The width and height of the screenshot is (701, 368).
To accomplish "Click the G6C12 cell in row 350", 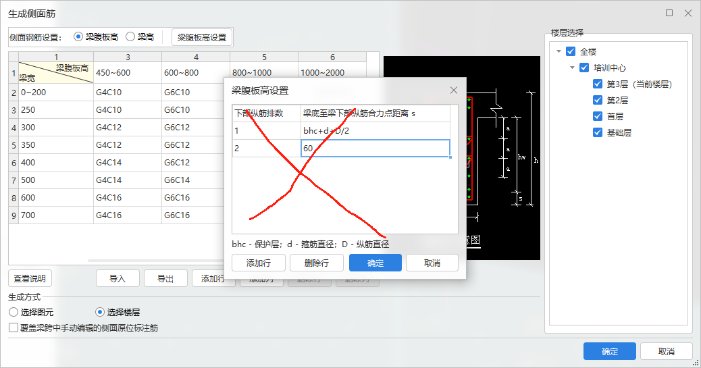I will click(x=193, y=145).
